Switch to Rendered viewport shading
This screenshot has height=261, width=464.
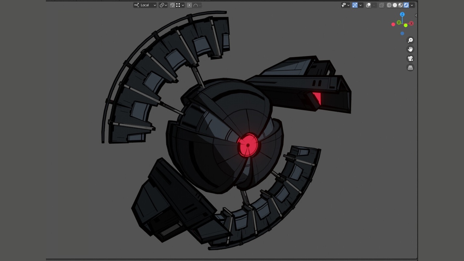[x=406, y=5]
